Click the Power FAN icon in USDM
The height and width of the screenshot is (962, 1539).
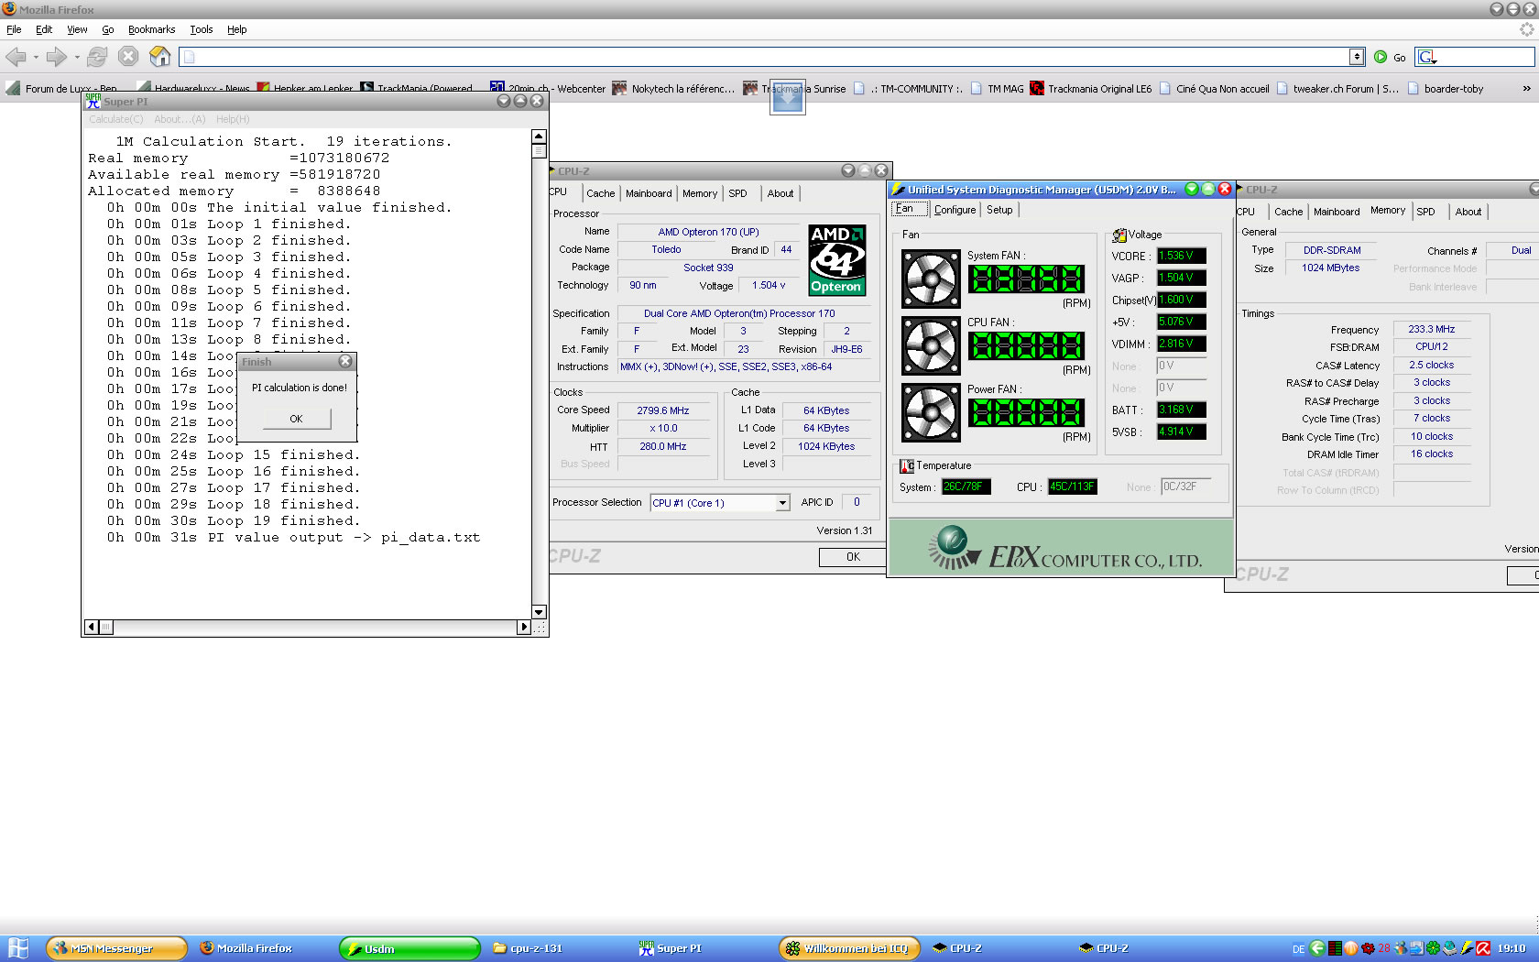tap(931, 412)
